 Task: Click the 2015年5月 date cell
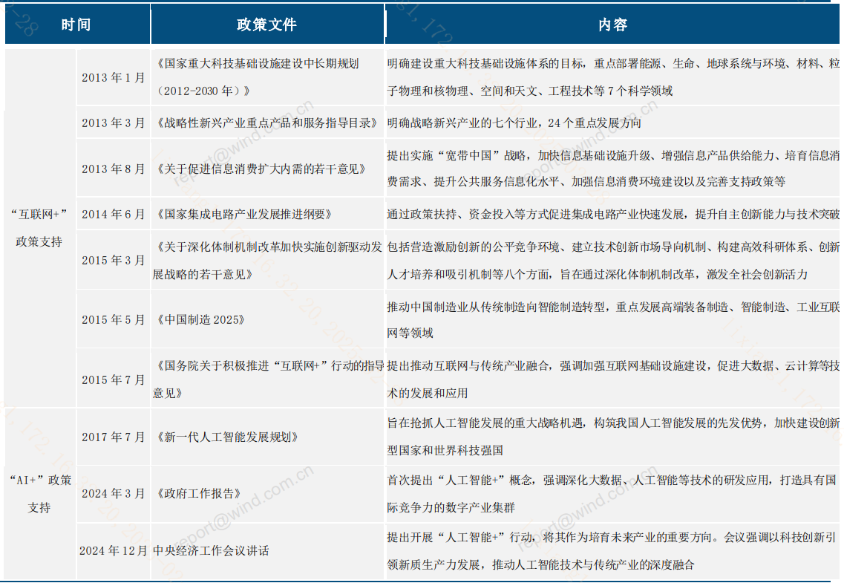tap(112, 319)
